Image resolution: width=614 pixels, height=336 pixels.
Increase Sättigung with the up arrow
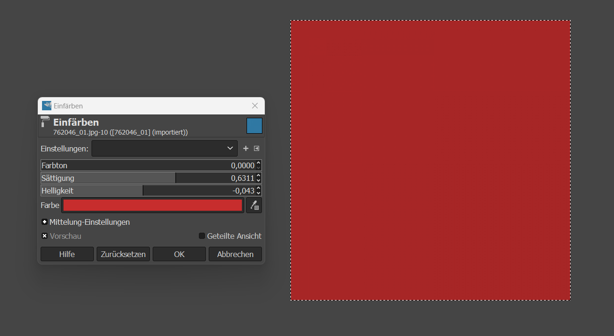[259, 176]
